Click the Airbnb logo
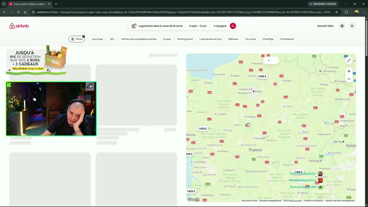 [19, 26]
